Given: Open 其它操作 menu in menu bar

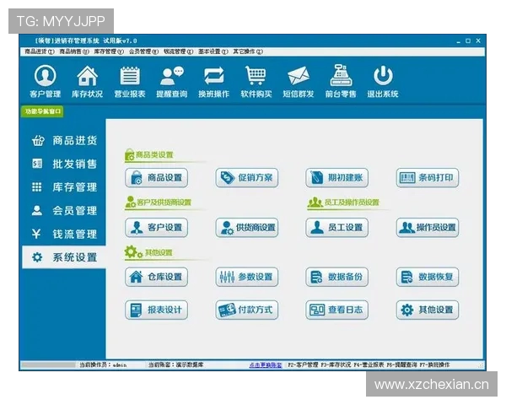Looking at the screenshot, I should point(248,51).
